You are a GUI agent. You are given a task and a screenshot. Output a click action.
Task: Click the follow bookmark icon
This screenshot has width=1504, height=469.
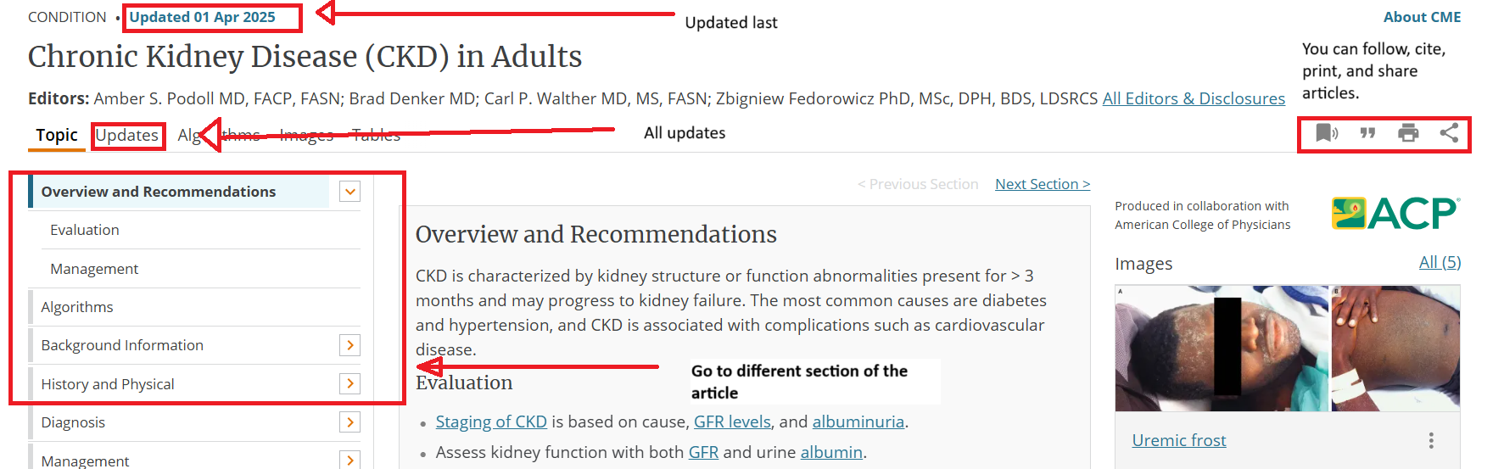[1326, 132]
